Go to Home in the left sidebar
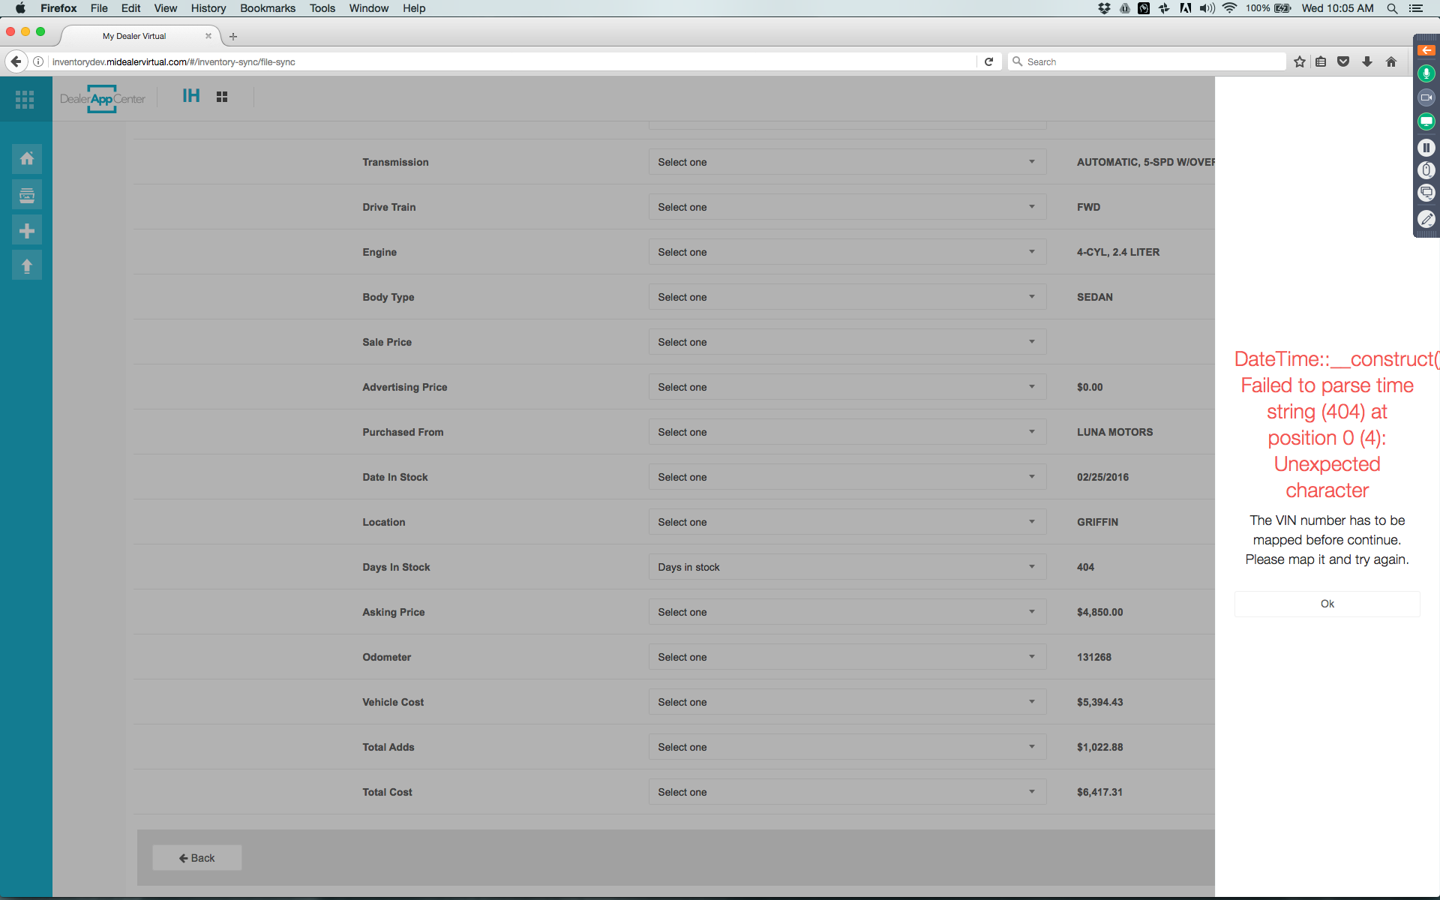The height and width of the screenshot is (900, 1440). [x=27, y=158]
